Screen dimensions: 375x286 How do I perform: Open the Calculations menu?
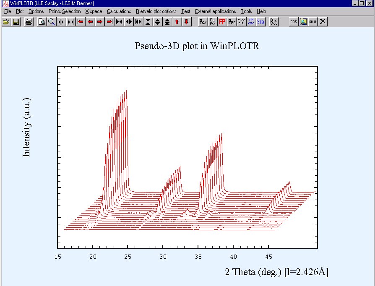click(x=119, y=11)
